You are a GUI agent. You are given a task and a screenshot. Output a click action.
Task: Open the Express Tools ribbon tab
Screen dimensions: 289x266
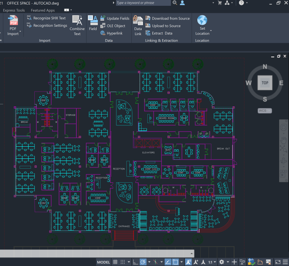[14, 10]
